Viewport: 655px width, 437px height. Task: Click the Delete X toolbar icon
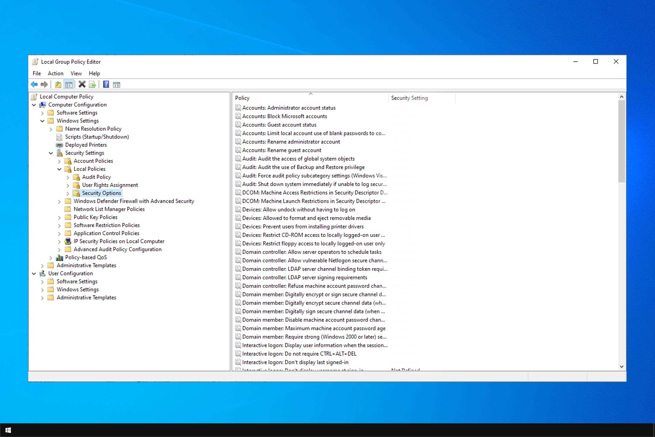click(x=82, y=84)
